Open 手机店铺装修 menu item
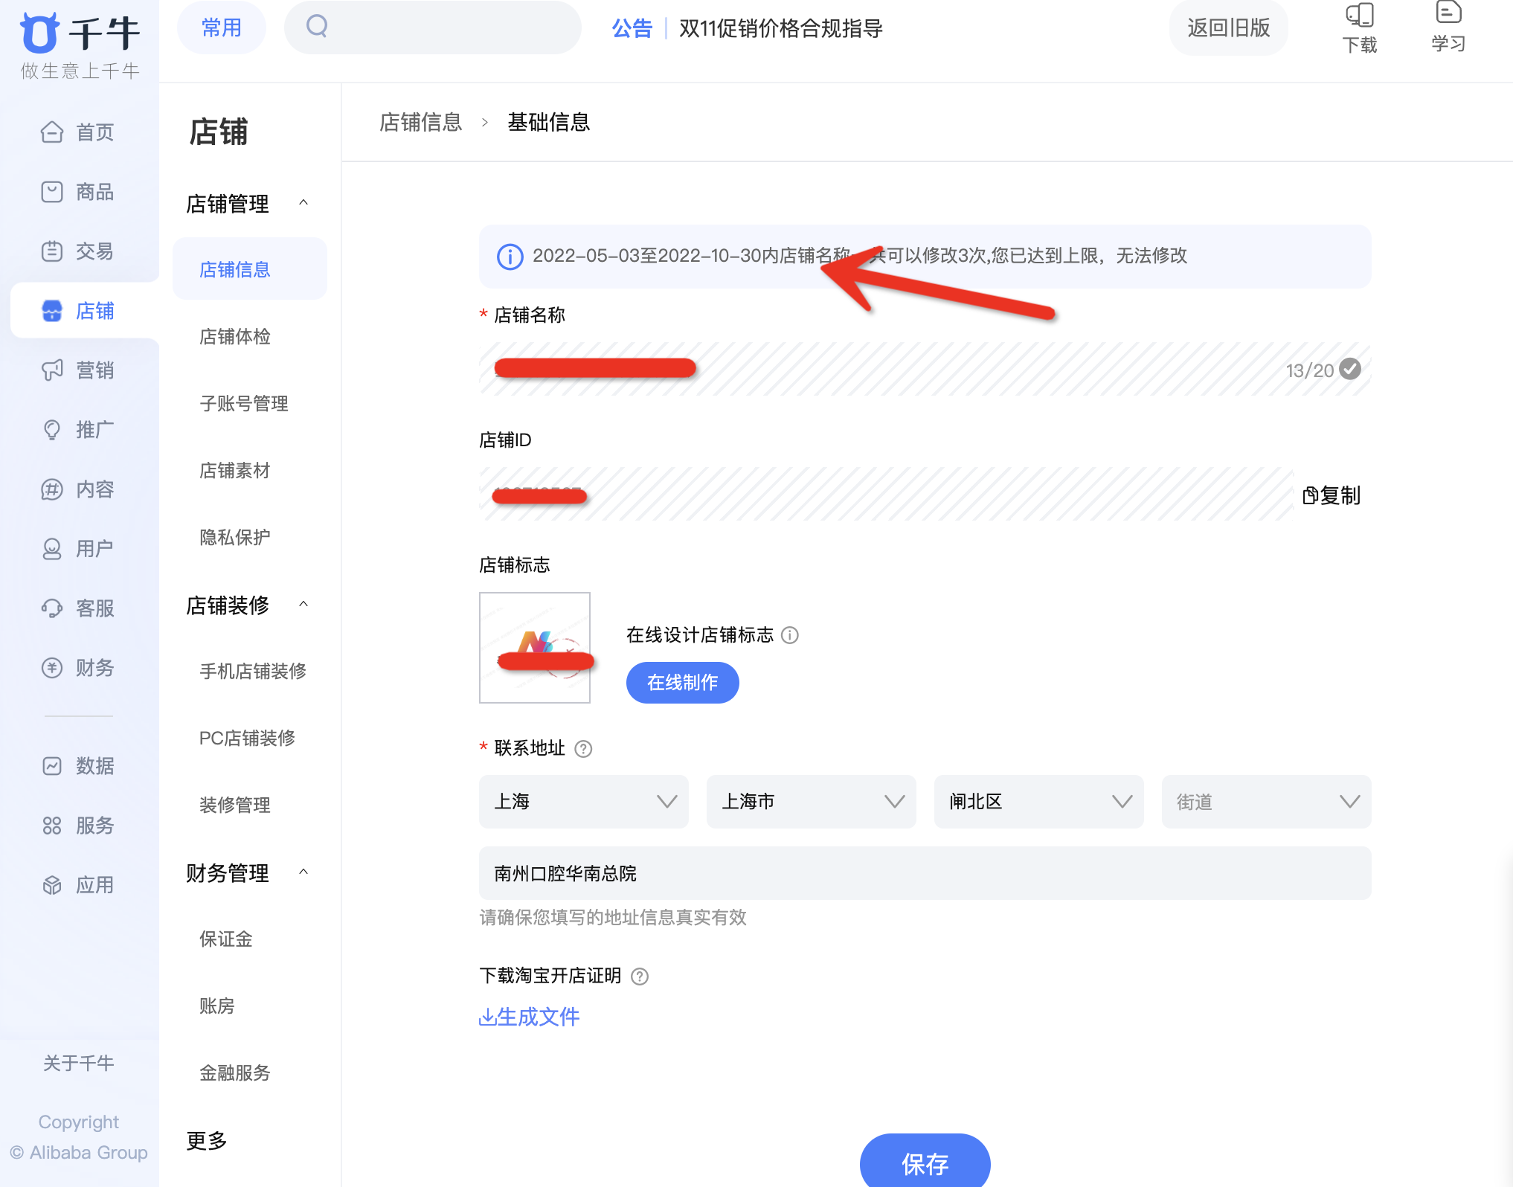Viewport: 1513px width, 1187px height. coord(253,671)
